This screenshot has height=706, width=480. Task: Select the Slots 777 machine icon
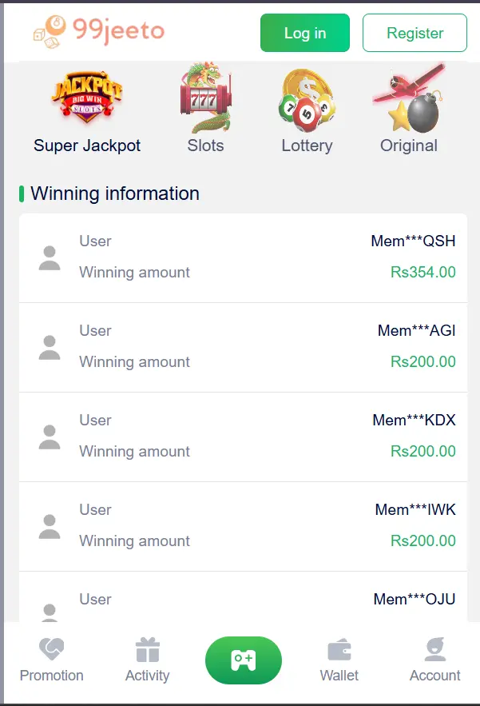pos(205,98)
